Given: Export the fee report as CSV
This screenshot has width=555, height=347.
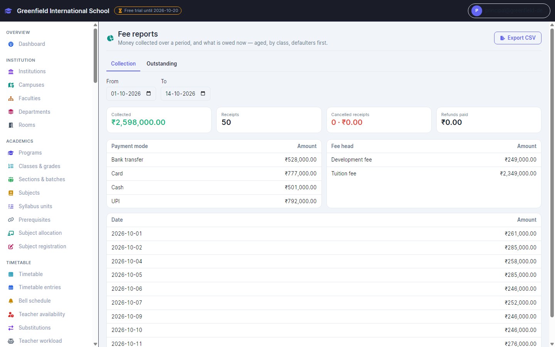Looking at the screenshot, I should (x=518, y=38).
